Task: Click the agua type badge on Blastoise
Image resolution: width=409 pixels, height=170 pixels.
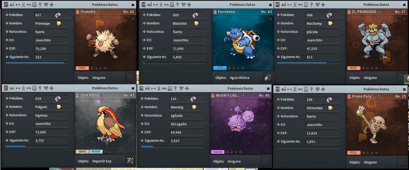Action: point(220,68)
